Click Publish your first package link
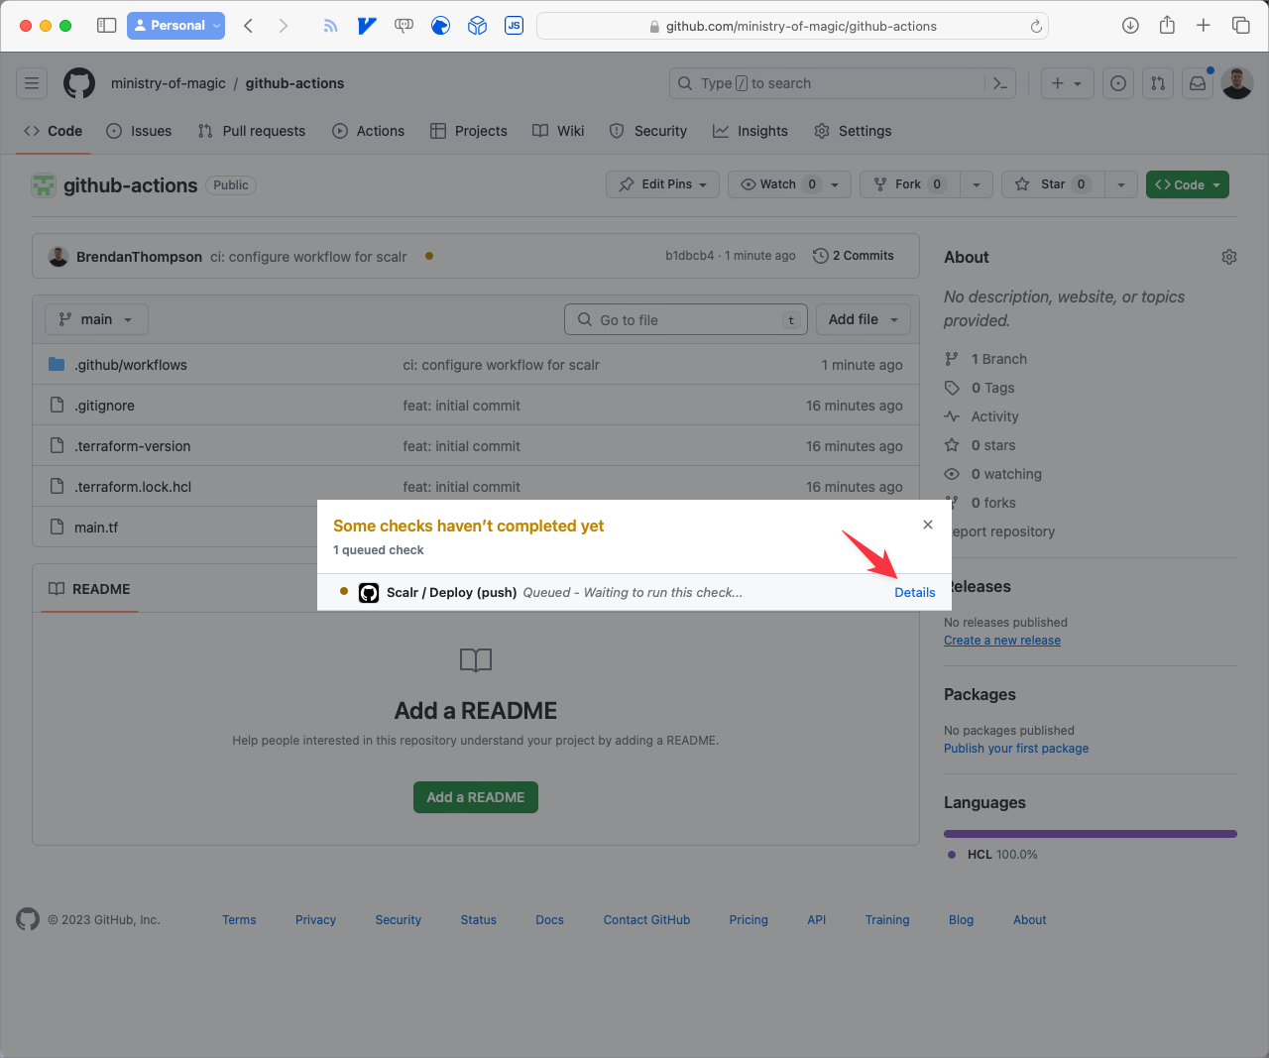Image resolution: width=1269 pixels, height=1058 pixels. [1016, 749]
